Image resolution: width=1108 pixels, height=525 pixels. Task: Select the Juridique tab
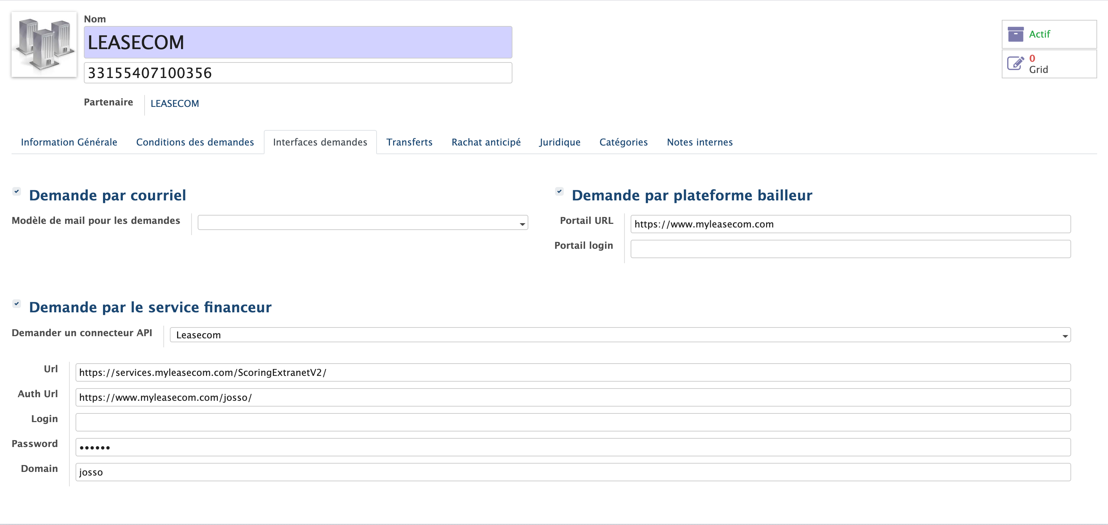click(x=559, y=142)
